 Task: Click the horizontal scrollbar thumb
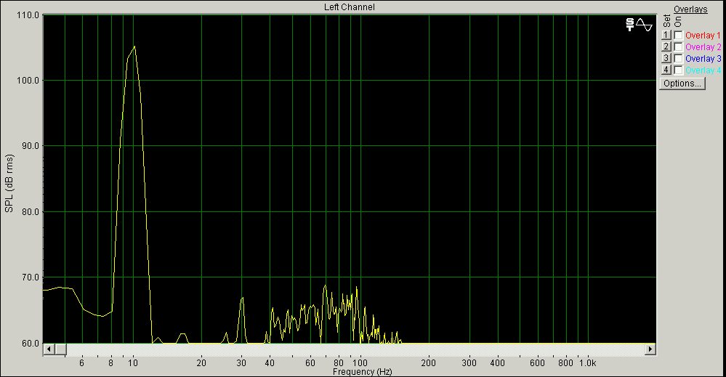coord(60,349)
